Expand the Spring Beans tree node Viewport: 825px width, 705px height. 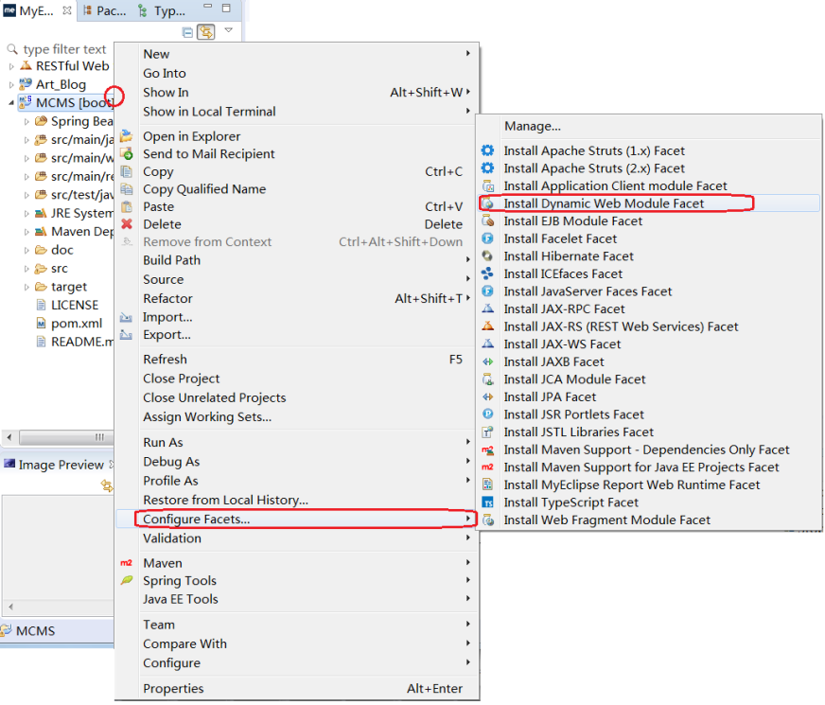pyautogui.click(x=26, y=121)
